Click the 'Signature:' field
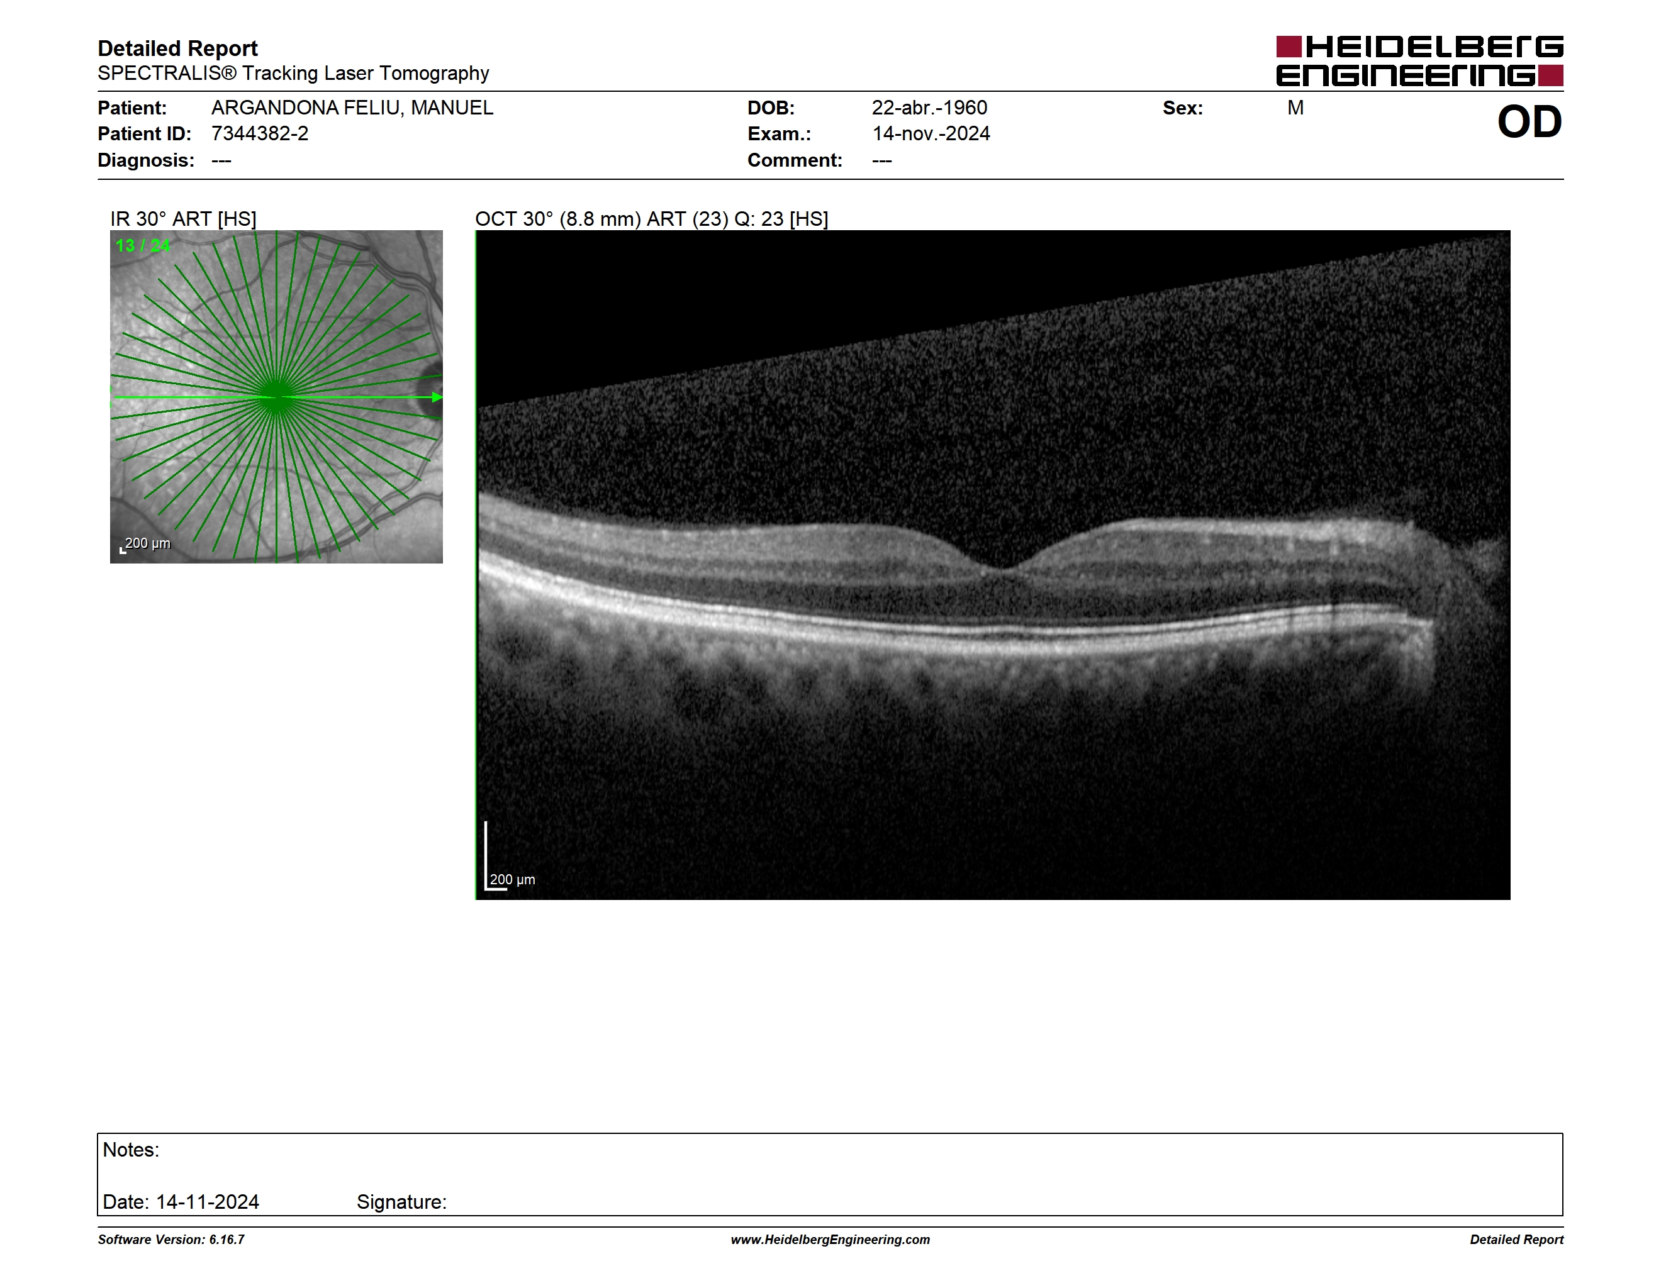This screenshot has height=1283, width=1661. pyautogui.click(x=401, y=1202)
